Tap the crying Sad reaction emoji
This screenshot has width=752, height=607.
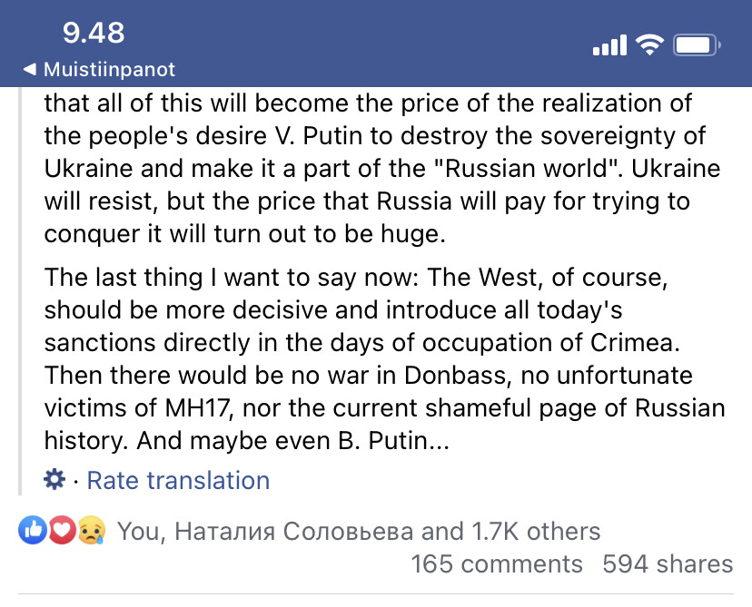tap(91, 531)
